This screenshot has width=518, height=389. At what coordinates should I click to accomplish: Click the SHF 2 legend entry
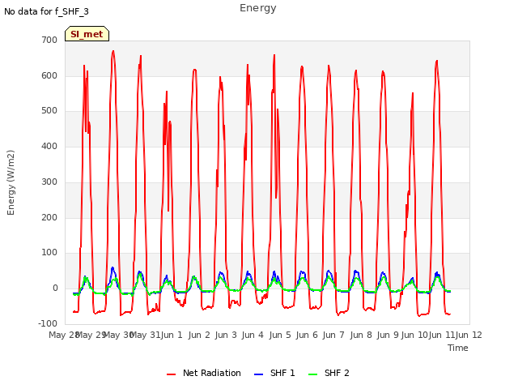329,373
